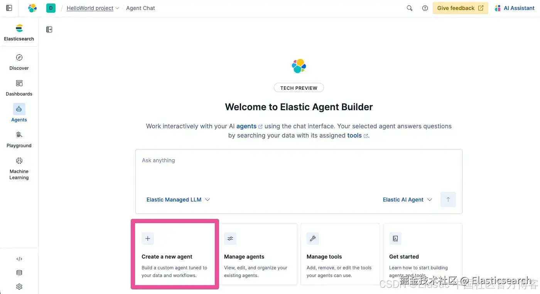Click the colorful Agent Builder logo
This screenshot has width=540, height=294.
click(x=299, y=66)
